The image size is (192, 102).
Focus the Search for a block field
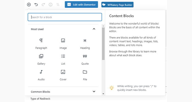(65, 17)
